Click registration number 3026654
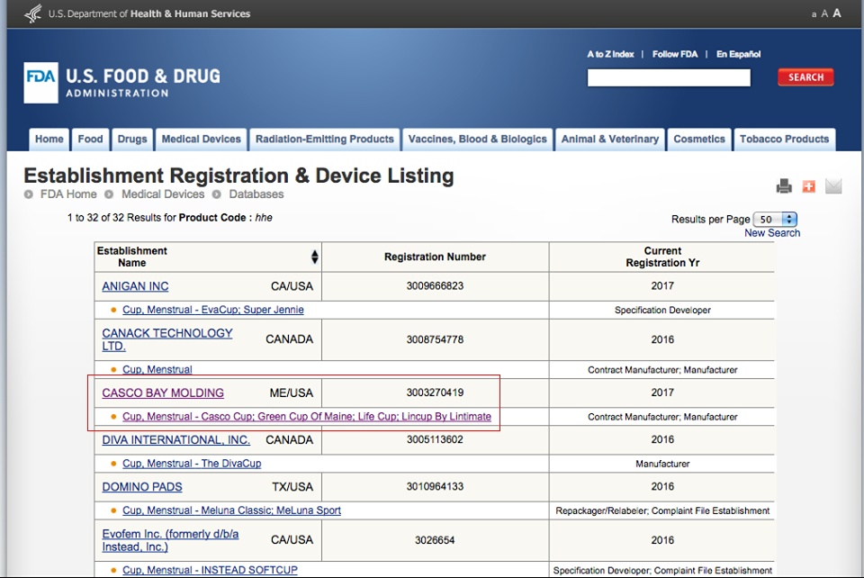This screenshot has width=864, height=578. (435, 540)
